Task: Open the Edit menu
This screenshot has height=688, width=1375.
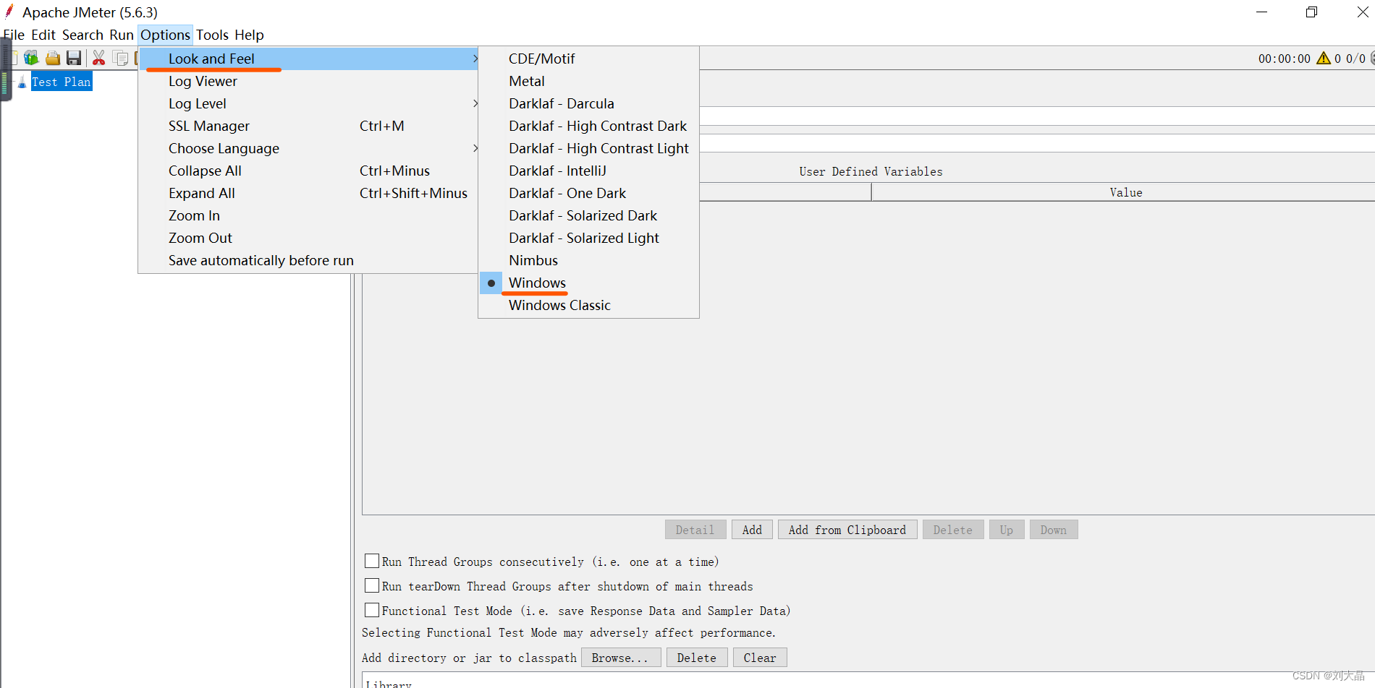Action: click(x=43, y=35)
